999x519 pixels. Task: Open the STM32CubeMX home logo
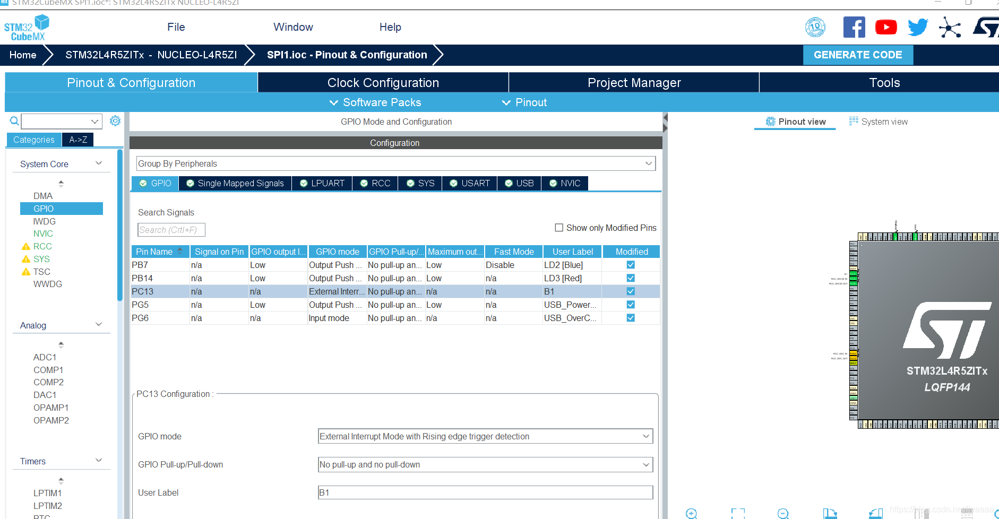coord(27,28)
